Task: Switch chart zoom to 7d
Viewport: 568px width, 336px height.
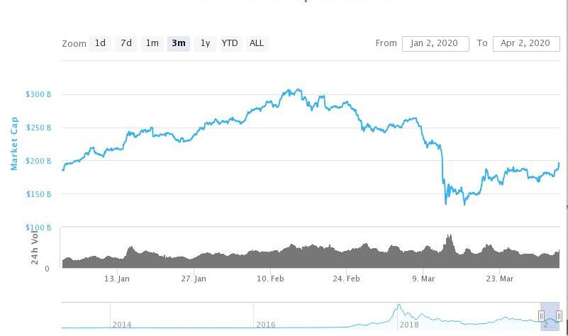Action: 126,43
